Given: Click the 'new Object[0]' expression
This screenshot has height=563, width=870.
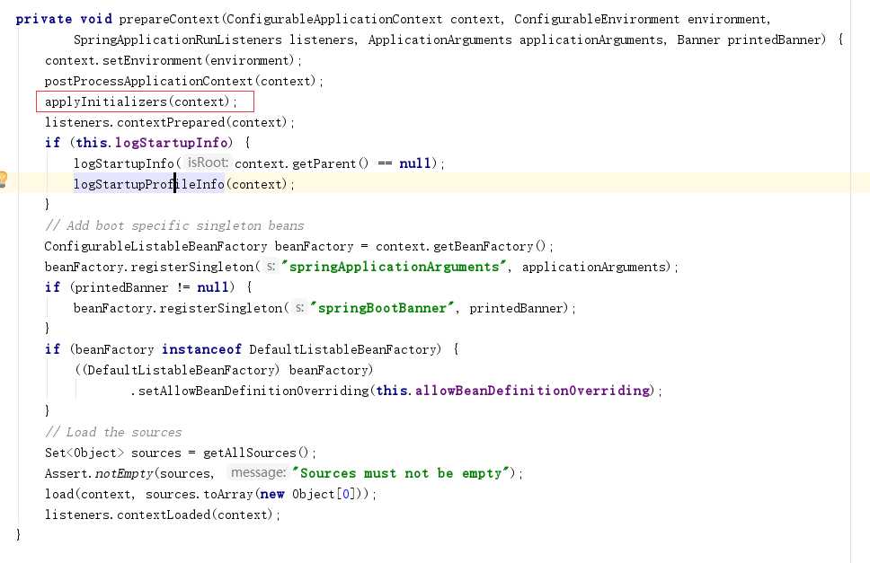Looking at the screenshot, I should tap(306, 494).
